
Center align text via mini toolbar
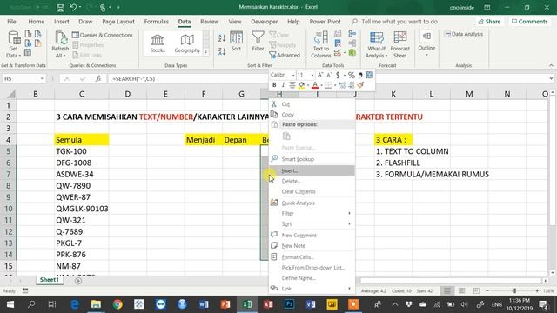(x=292, y=85)
